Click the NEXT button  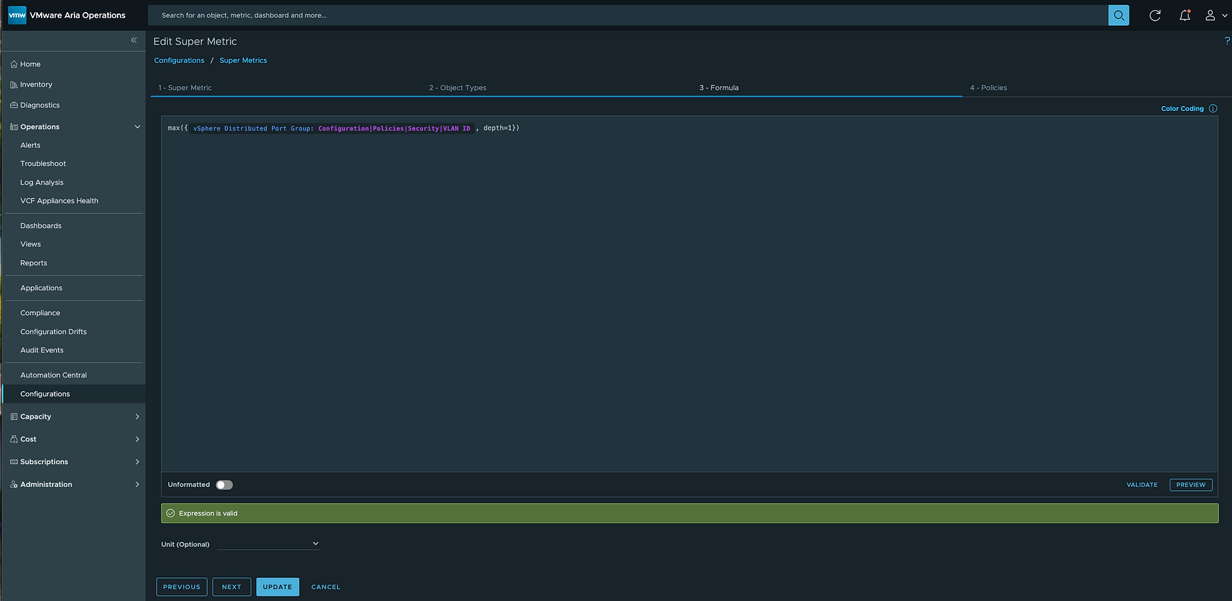[x=232, y=587]
